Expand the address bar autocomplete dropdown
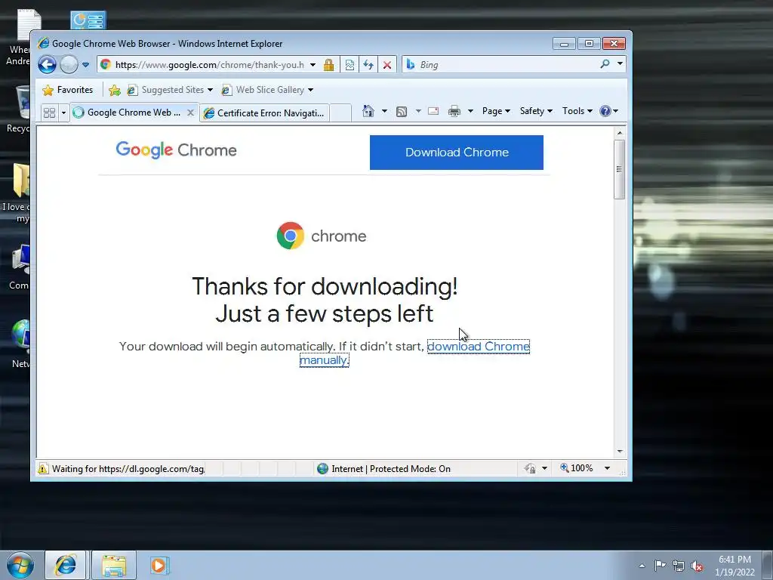Viewport: 773px width, 580px height. (313, 65)
